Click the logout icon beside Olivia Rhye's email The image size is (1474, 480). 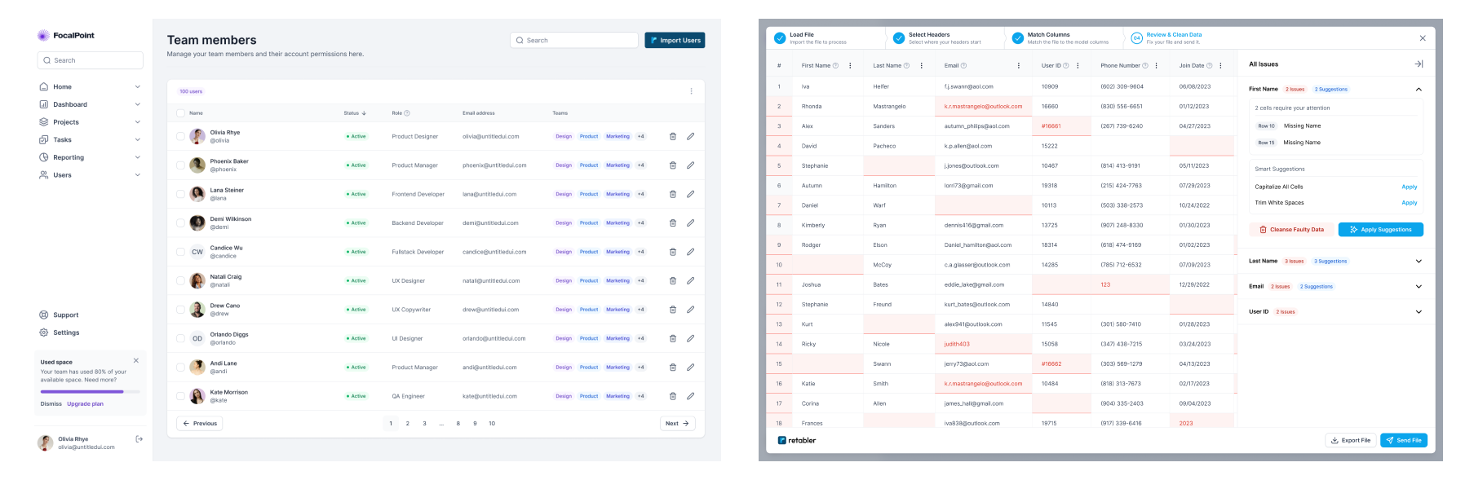point(139,439)
